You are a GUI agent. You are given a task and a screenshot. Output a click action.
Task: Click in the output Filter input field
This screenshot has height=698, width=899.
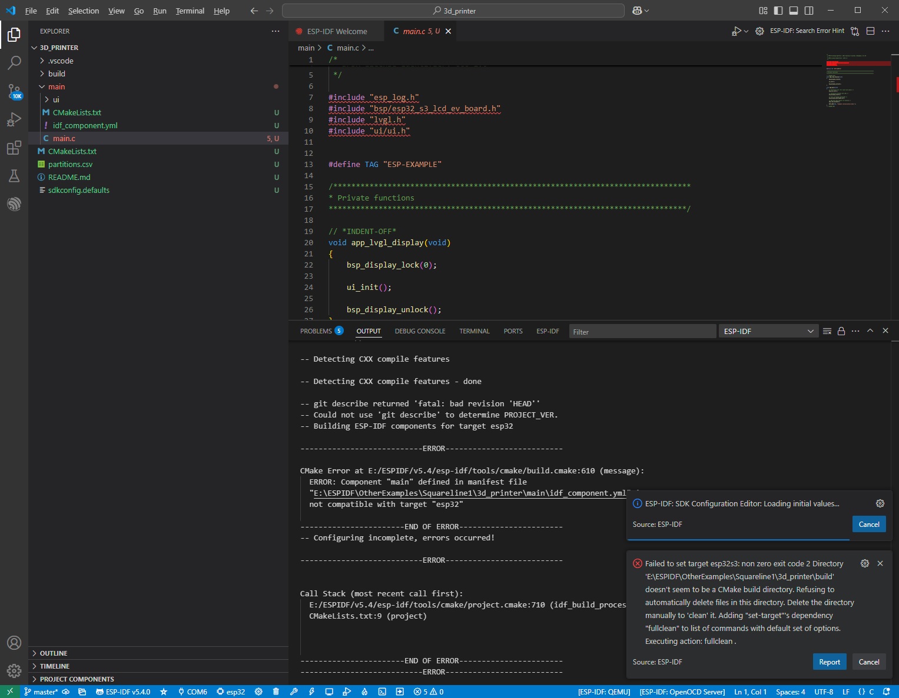click(x=642, y=332)
